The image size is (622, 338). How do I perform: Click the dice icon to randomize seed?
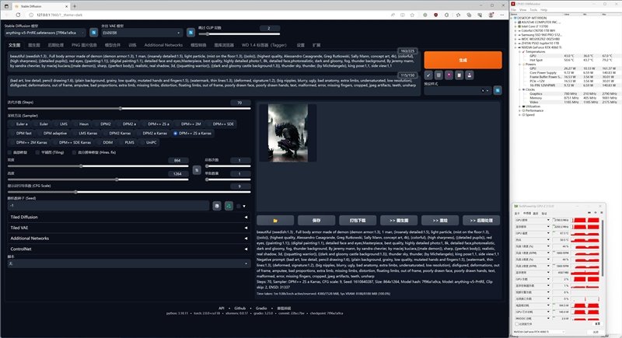click(x=217, y=206)
